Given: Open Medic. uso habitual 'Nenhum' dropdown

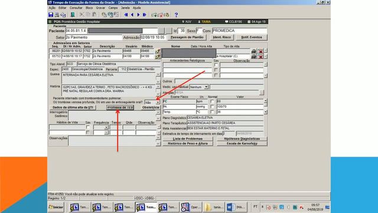Looking at the screenshot, I should pos(206,87).
